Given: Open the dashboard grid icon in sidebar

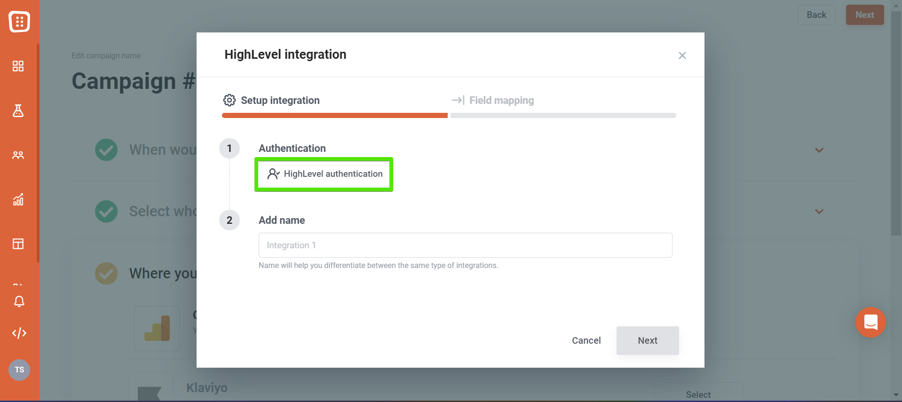Looking at the screenshot, I should pyautogui.click(x=18, y=66).
